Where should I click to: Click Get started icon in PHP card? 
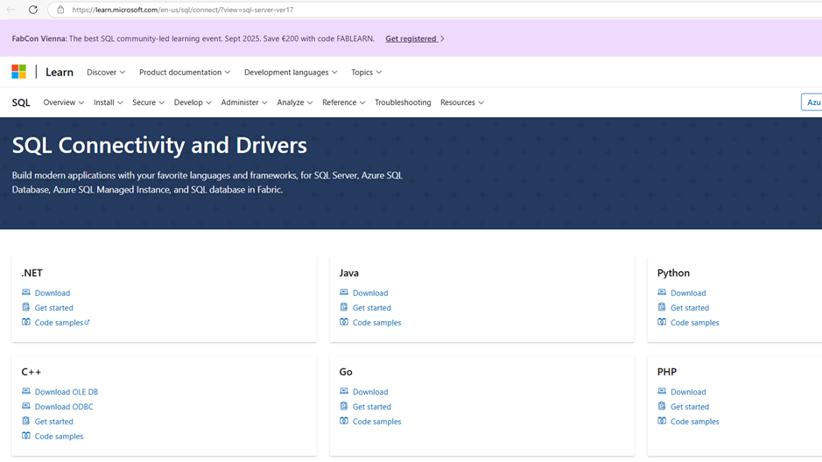662,406
